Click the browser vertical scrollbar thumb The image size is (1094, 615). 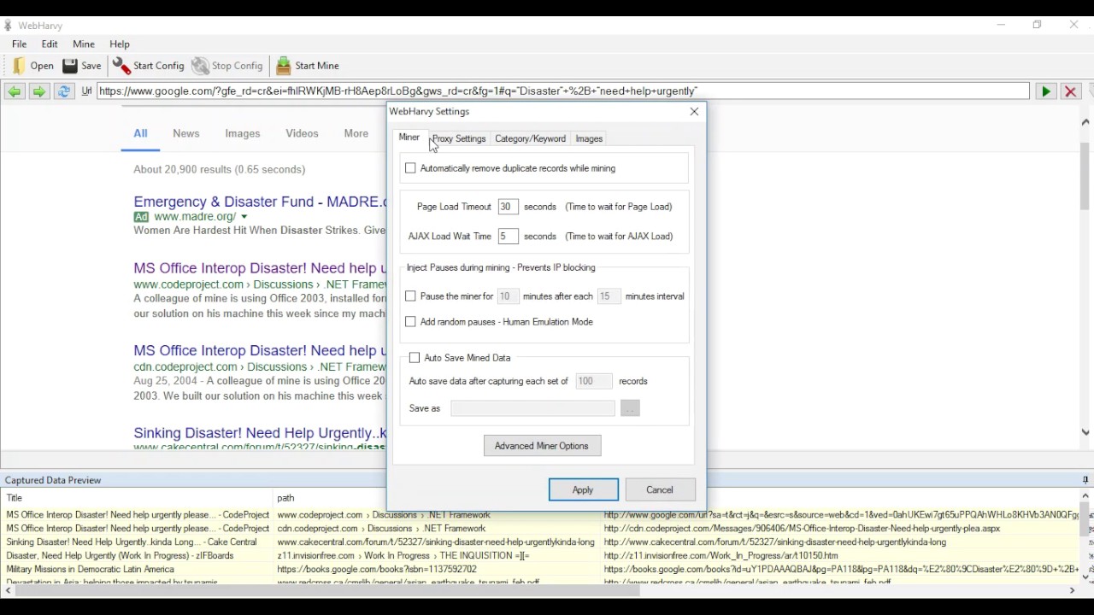[x=1085, y=177]
